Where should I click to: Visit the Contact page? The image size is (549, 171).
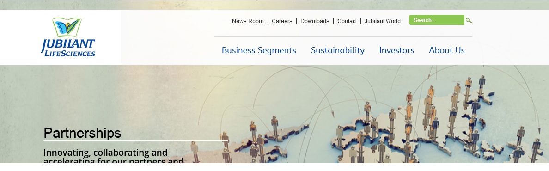[347, 21]
